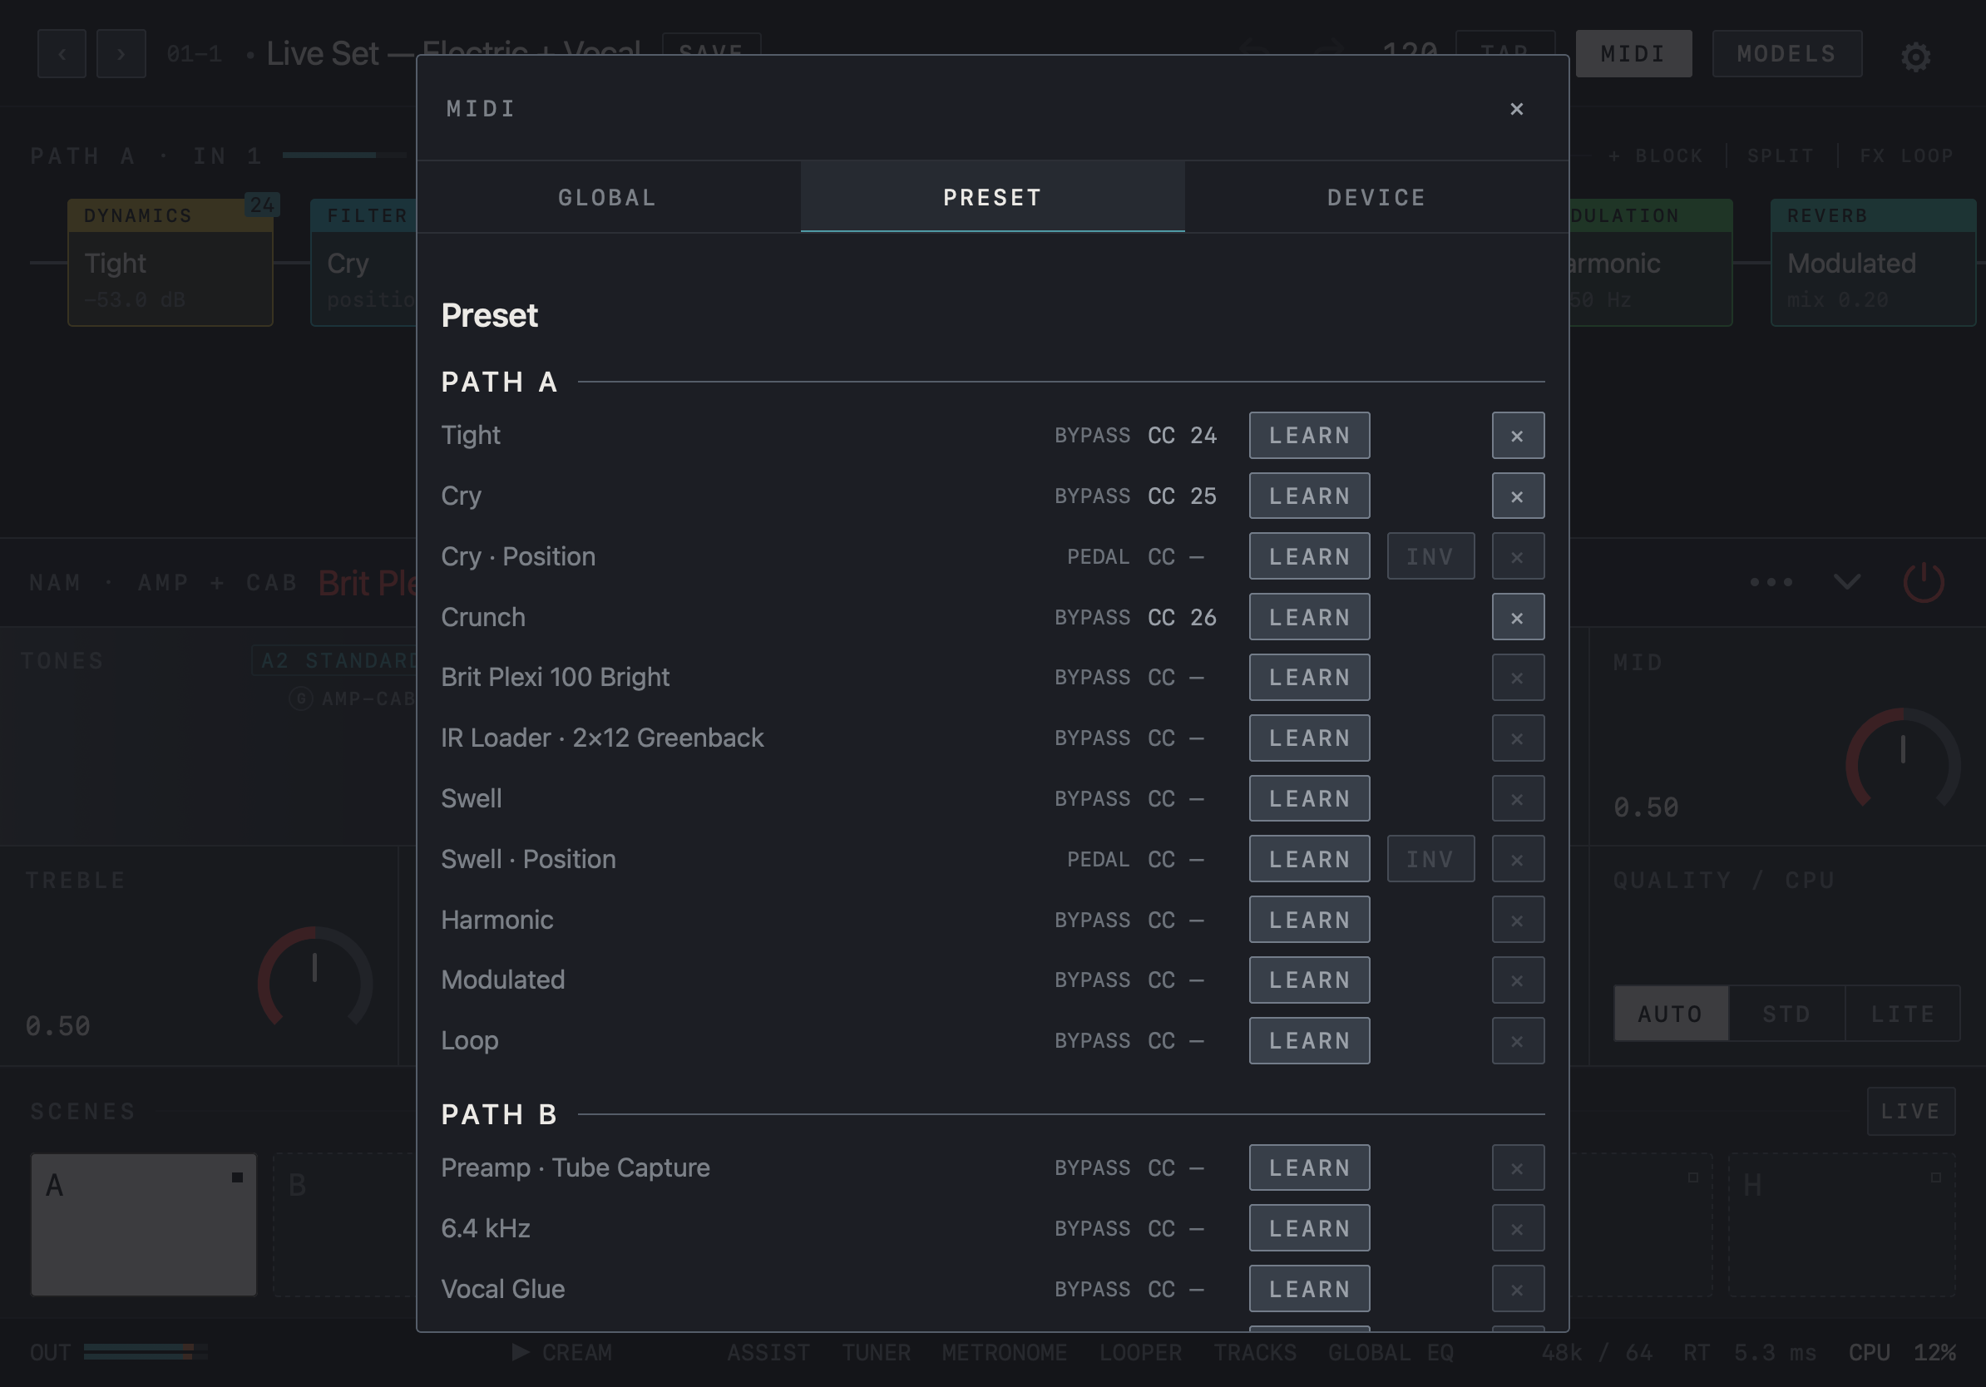Clear the CC 24 mapping for Tight
The width and height of the screenshot is (1986, 1387).
[1517, 436]
